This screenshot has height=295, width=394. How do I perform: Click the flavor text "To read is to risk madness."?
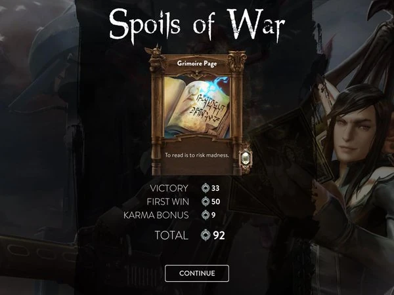point(197,155)
